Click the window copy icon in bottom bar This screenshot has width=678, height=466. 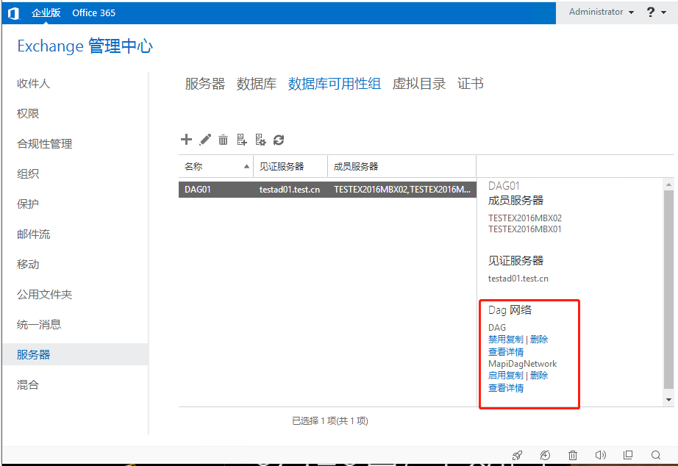[628, 455]
